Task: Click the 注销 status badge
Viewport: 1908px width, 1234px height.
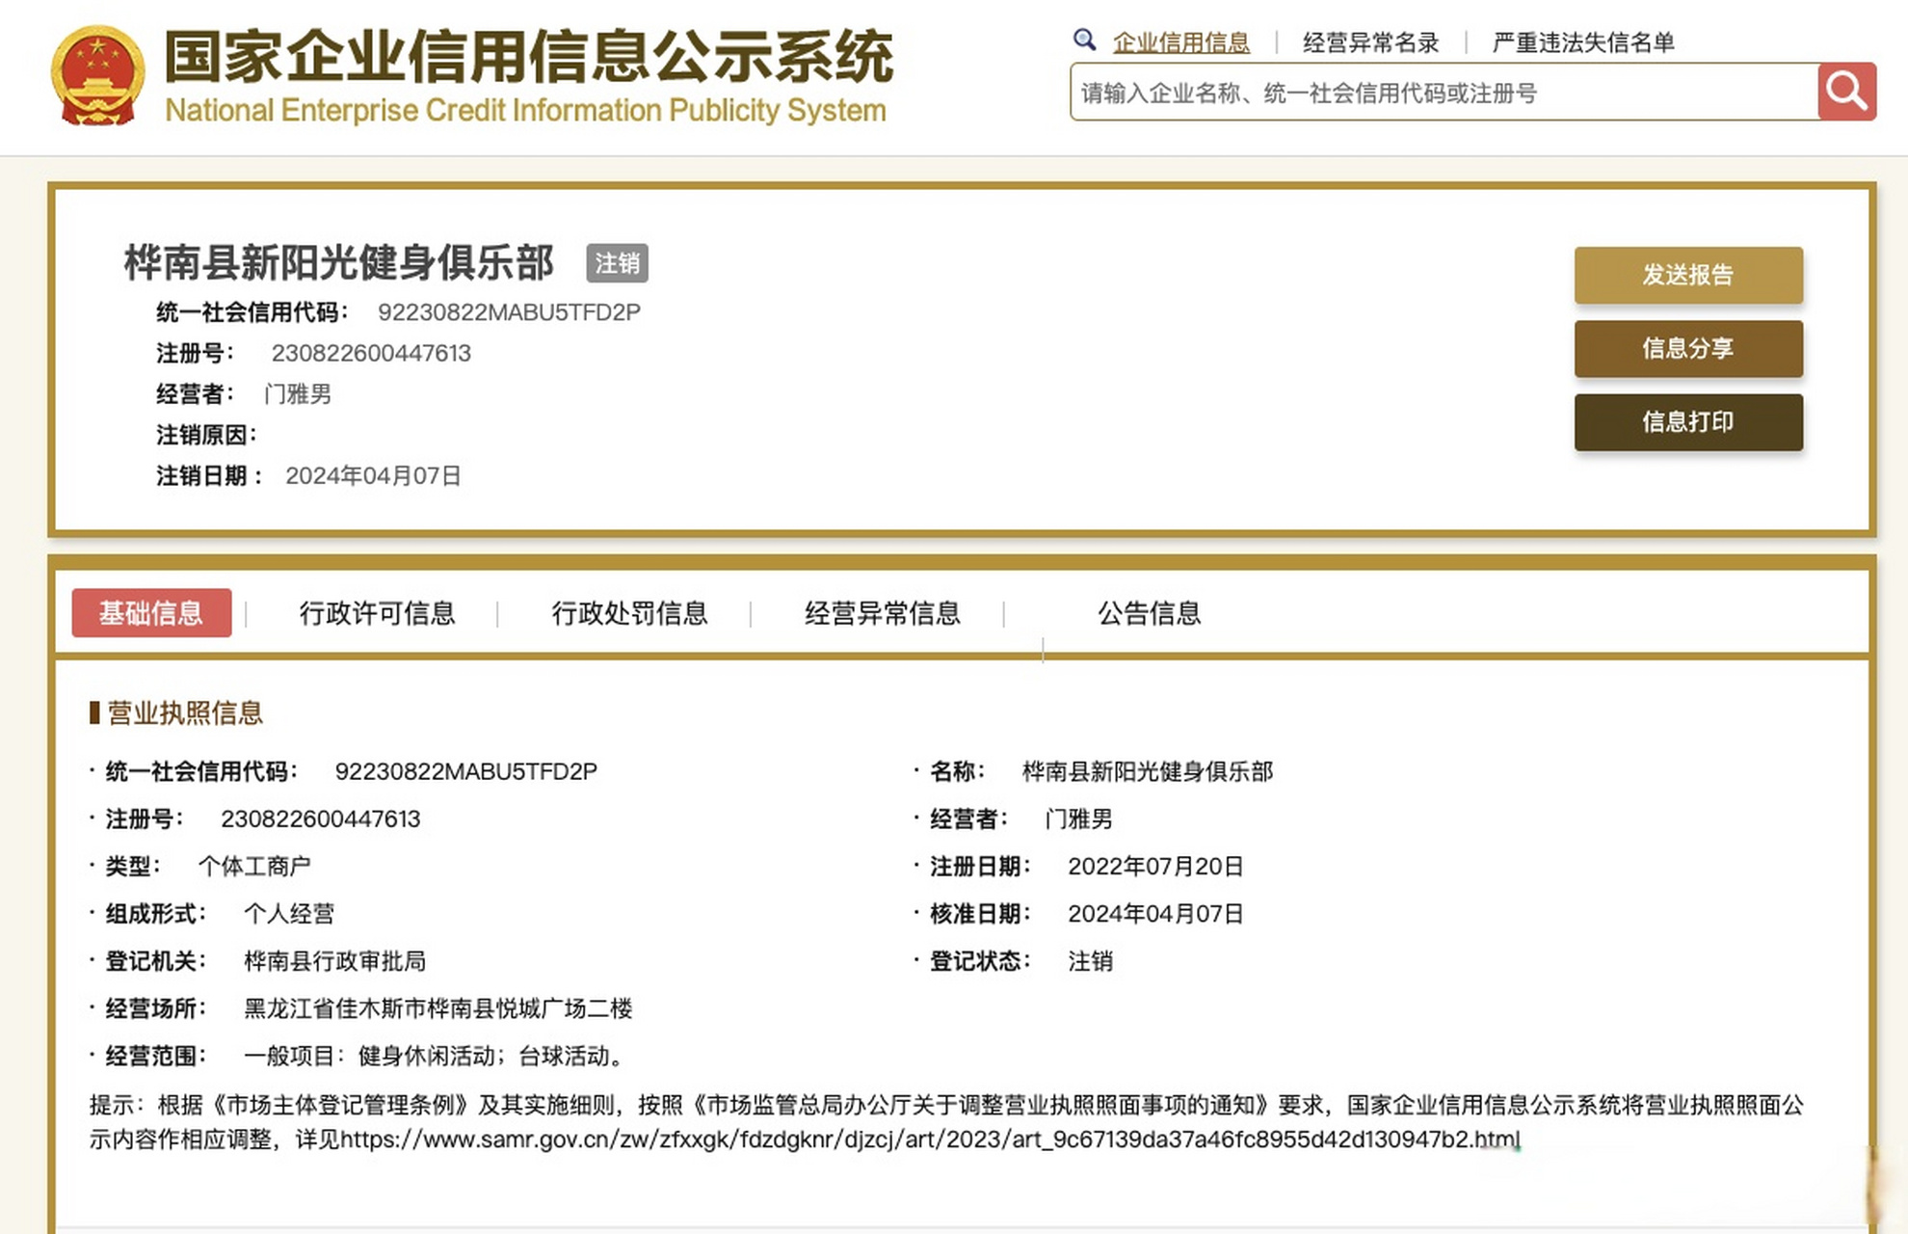Action: click(617, 263)
